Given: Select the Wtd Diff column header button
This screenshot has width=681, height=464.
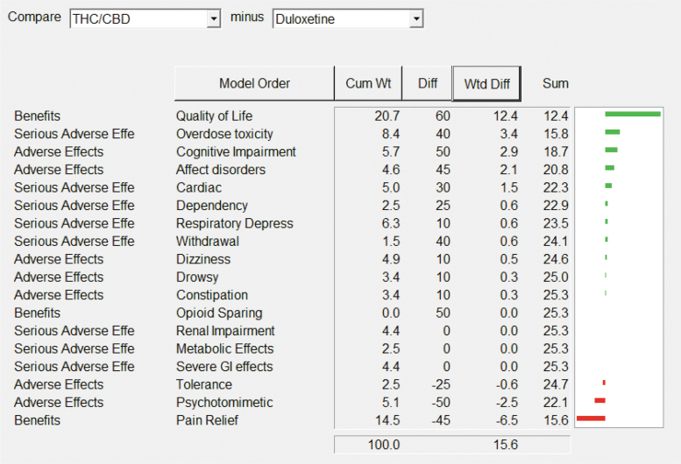Looking at the screenshot, I should (486, 84).
